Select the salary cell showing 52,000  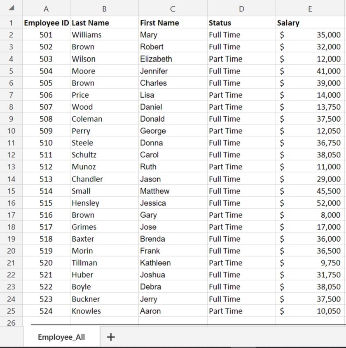point(310,203)
